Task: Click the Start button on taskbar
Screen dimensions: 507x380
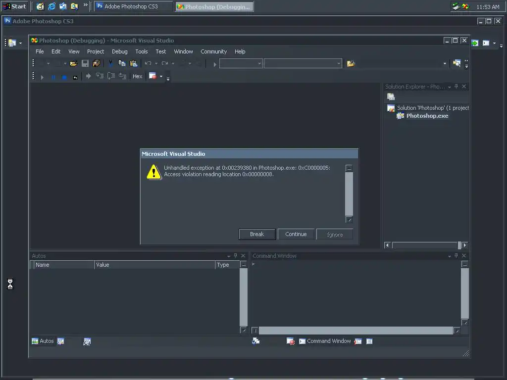Action: point(14,6)
